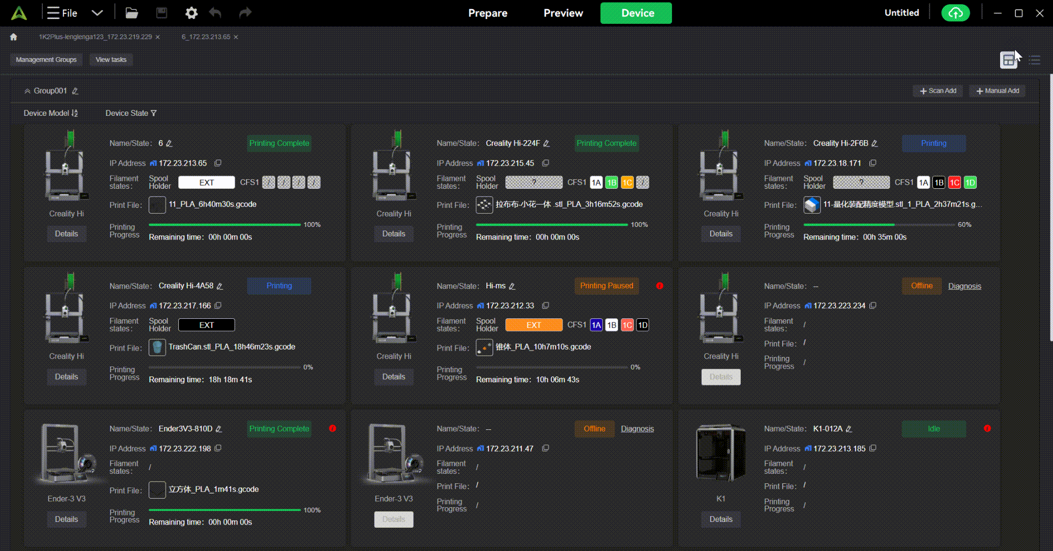Rename device Creality Hi-2F6B pencil icon
Image resolution: width=1053 pixels, height=551 pixels.
[874, 143]
